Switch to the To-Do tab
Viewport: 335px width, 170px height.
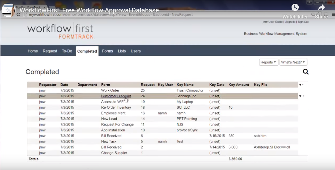click(x=67, y=51)
